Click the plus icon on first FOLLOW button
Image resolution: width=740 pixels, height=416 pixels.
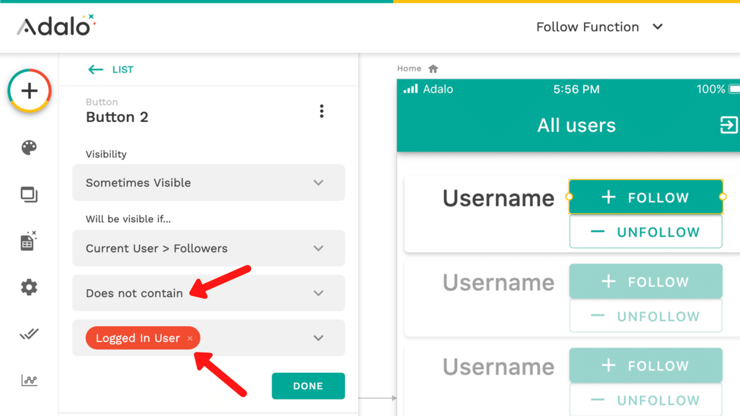609,197
